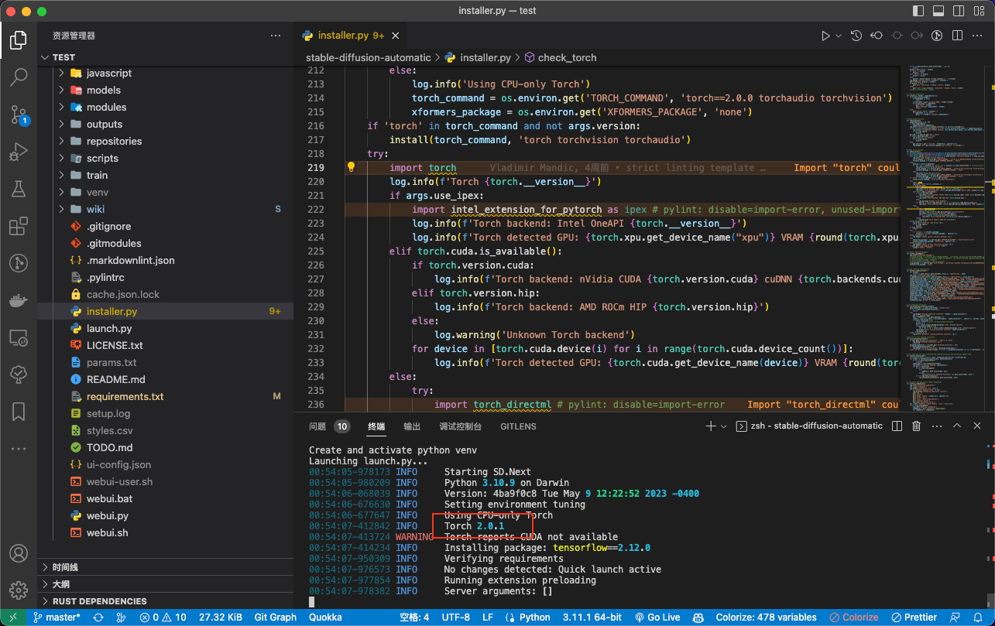The height and width of the screenshot is (626, 995).
Task: Open the Search view in the activity bar
Action: tap(19, 77)
